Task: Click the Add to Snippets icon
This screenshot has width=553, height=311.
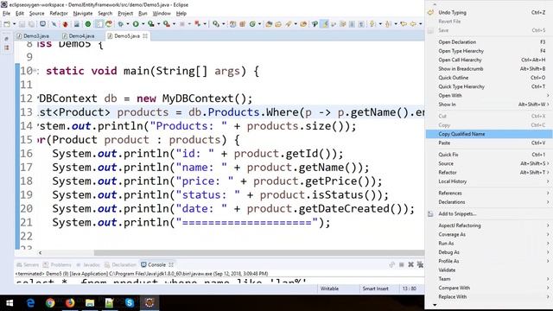Action: (x=430, y=213)
